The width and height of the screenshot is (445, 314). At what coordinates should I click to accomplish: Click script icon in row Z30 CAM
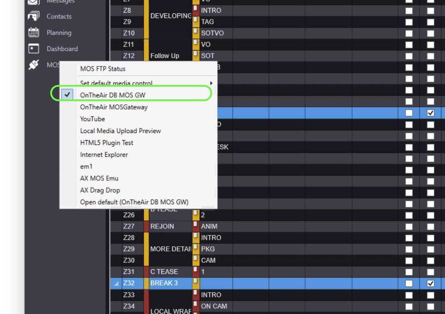(196, 259)
